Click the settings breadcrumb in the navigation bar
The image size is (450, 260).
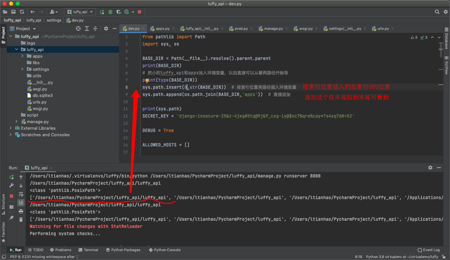point(54,20)
